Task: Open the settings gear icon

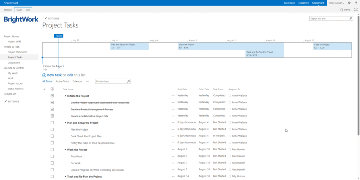Action: pyautogui.click(x=349, y=3)
